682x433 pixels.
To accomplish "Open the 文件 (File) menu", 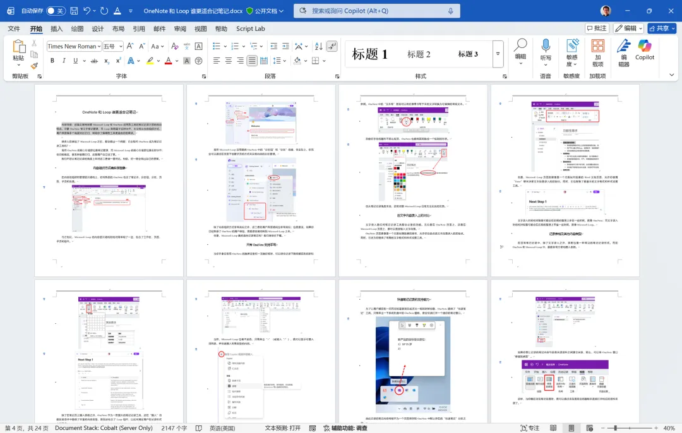I will [14, 28].
